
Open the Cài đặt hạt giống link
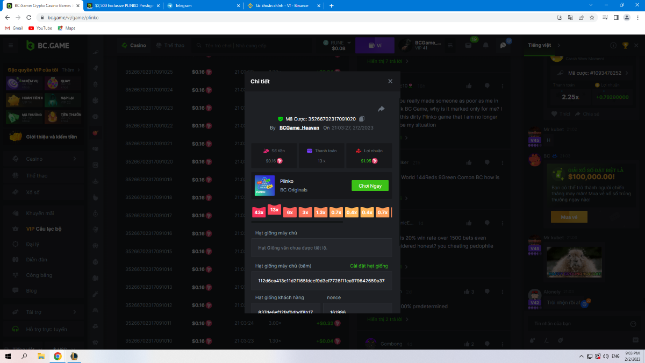369,266
